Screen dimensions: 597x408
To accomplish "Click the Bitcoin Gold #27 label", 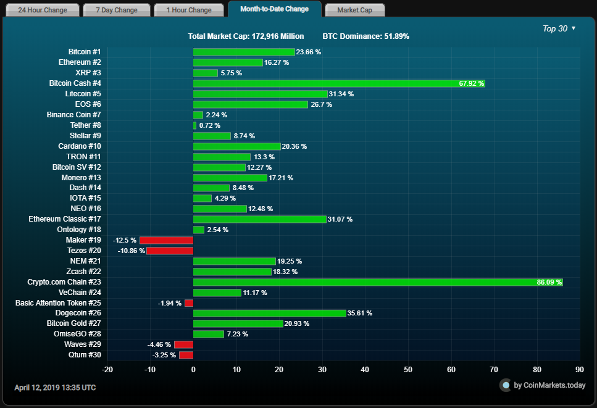I will pos(74,323).
